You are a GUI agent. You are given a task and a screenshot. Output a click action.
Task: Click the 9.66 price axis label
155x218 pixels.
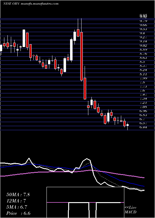(x=143, y=25)
